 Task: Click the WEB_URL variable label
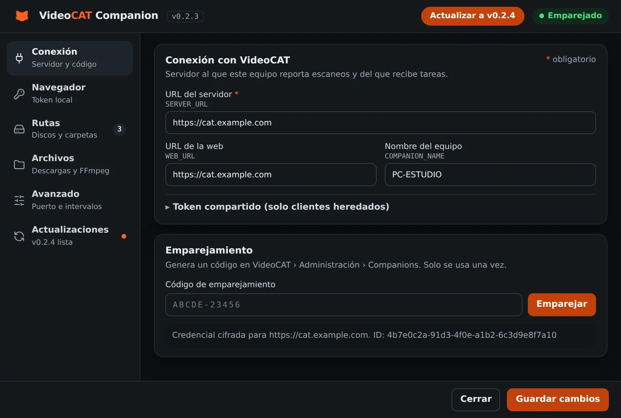(x=180, y=156)
